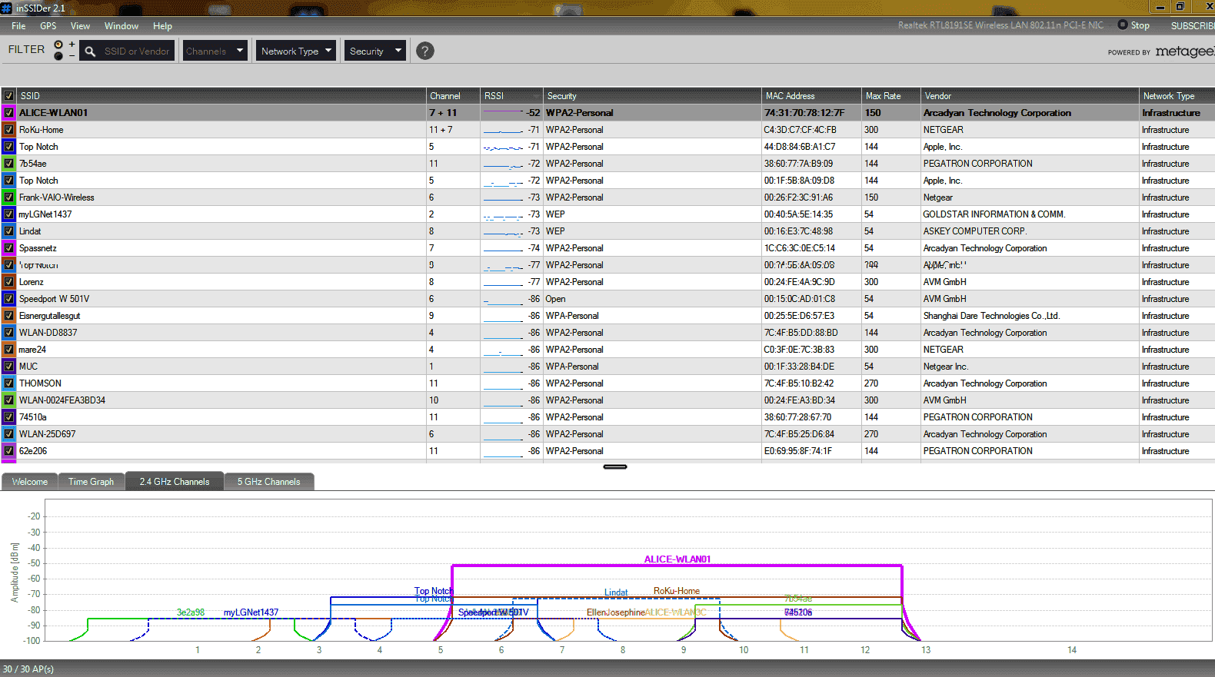Click the Realtek RTL8191SE adapter name

1000,25
